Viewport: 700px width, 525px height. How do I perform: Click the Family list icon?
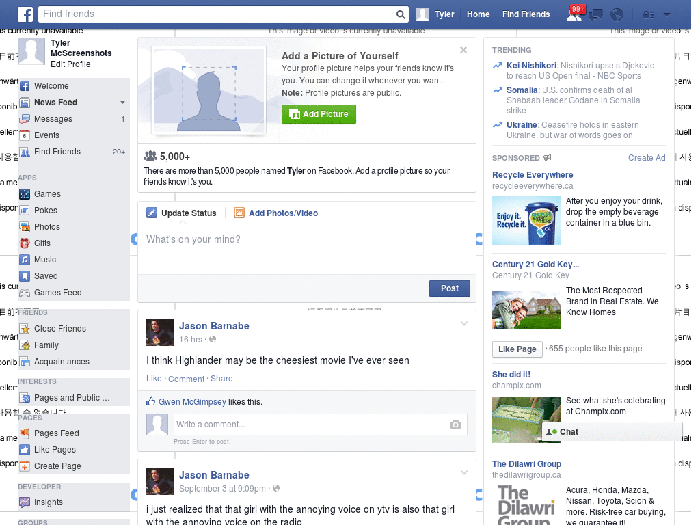pos(25,345)
